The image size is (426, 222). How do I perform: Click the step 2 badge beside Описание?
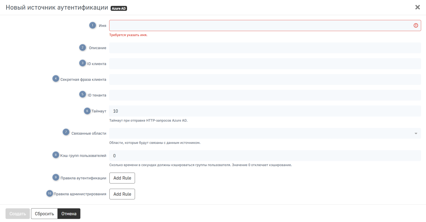point(83,48)
